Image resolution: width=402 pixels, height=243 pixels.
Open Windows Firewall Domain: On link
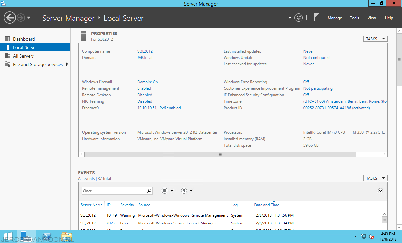(148, 82)
